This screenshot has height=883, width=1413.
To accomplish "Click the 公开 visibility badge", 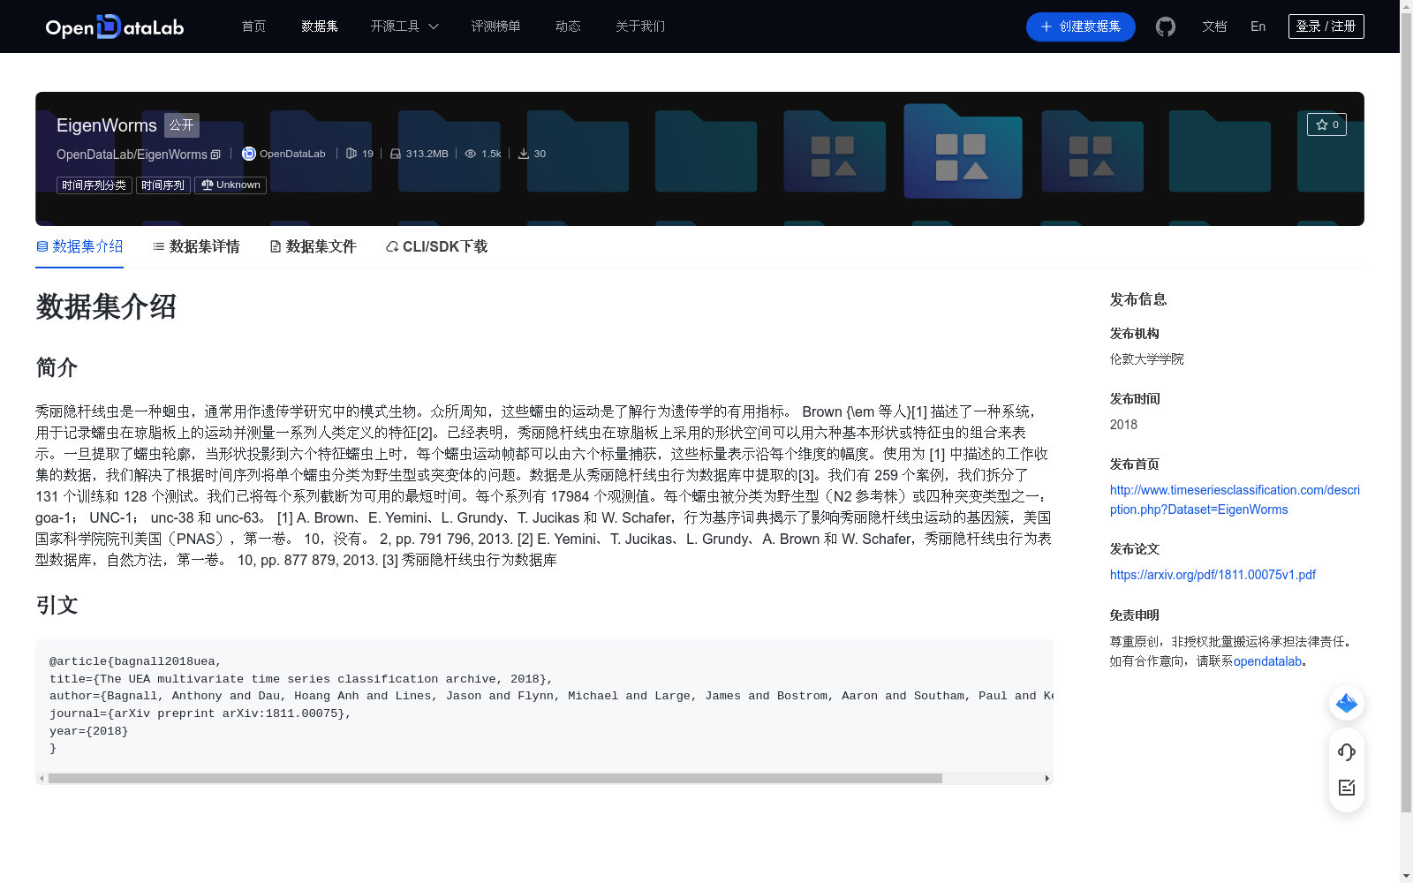I will (182, 125).
